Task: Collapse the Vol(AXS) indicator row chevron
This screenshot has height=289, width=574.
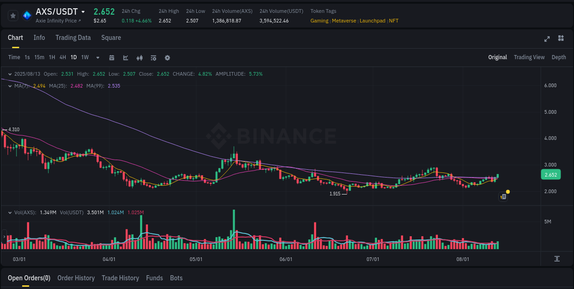Action: [x=10, y=213]
